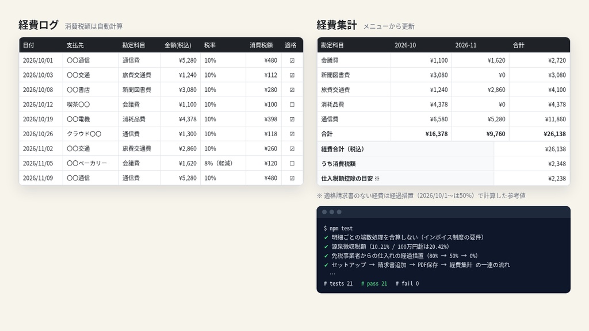Select the tax cell ¥112
589x331 pixels.
263,75
